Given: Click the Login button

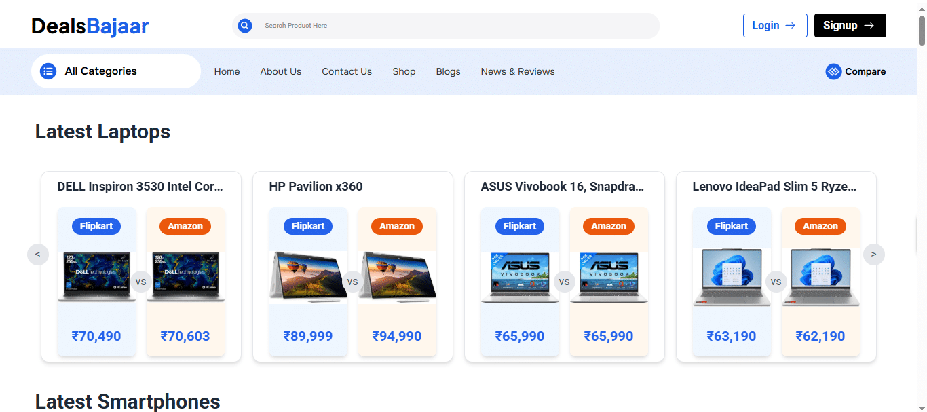Looking at the screenshot, I should tap(775, 25).
